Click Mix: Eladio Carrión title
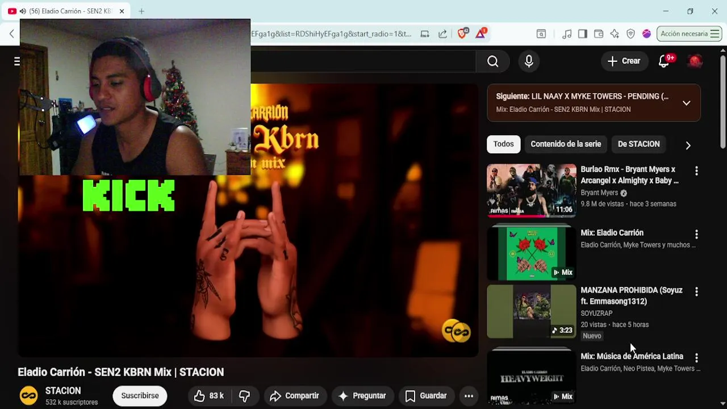The width and height of the screenshot is (727, 409). [x=612, y=232]
